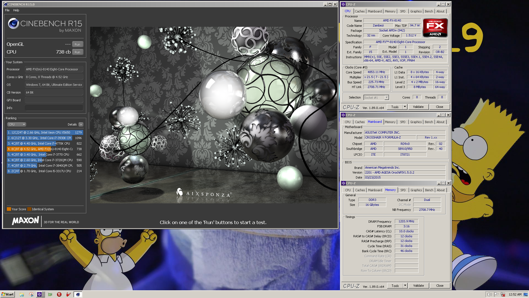This screenshot has height=298, width=529.
Task: Open Action Center flag tray icon
Action: click(496, 294)
